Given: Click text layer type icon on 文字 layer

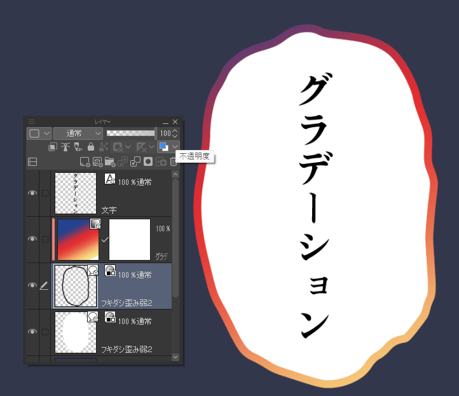Looking at the screenshot, I should pyautogui.click(x=110, y=179).
